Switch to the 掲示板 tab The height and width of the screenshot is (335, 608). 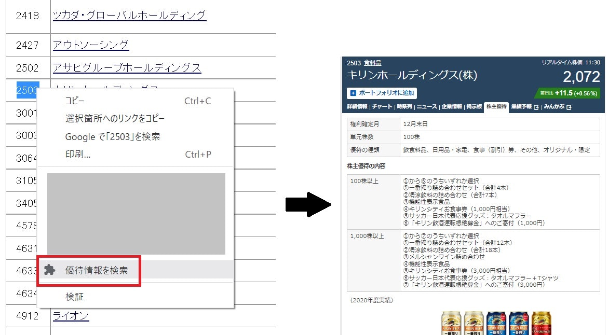coord(474,106)
